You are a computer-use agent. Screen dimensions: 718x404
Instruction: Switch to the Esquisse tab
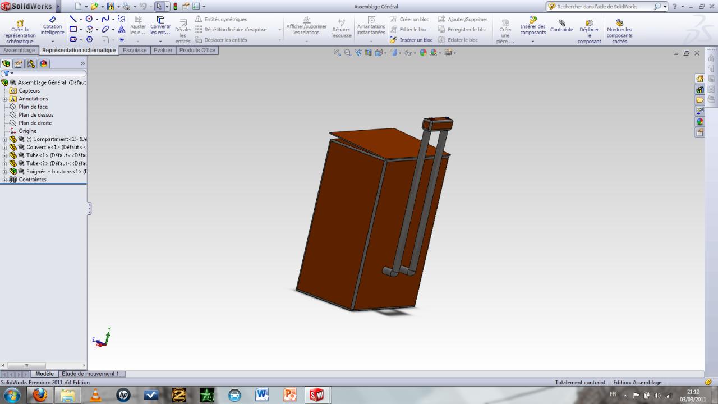click(135, 50)
